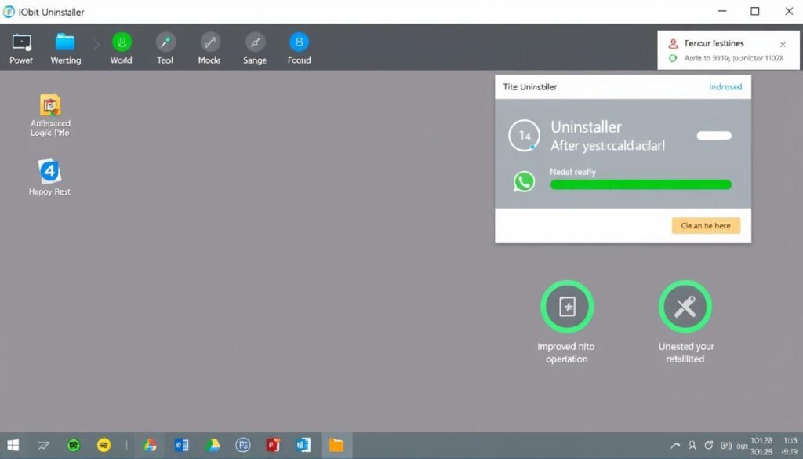
Task: Open the Happy Rest desktop icon
Action: tap(49, 171)
